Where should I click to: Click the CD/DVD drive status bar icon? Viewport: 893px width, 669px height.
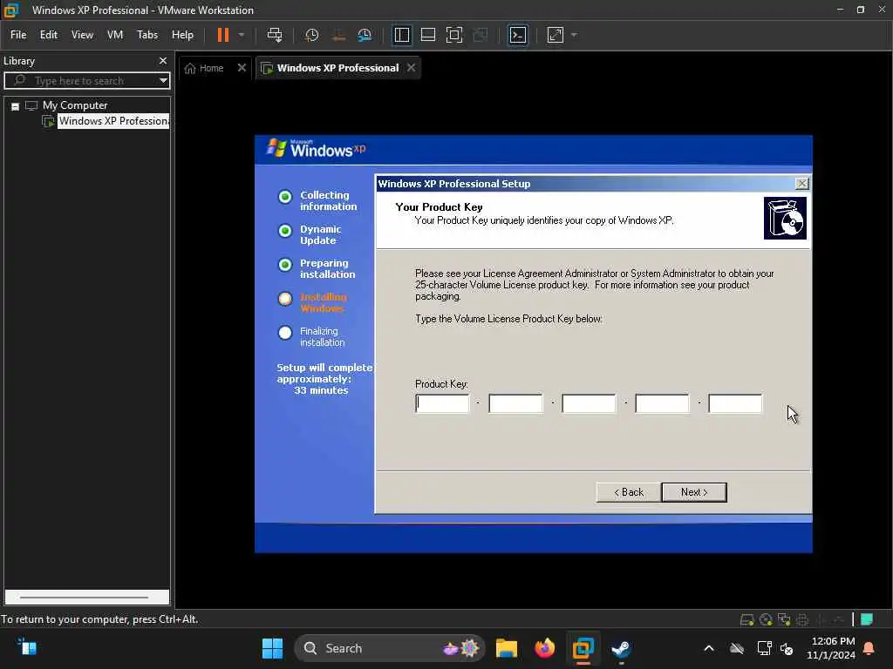766,619
